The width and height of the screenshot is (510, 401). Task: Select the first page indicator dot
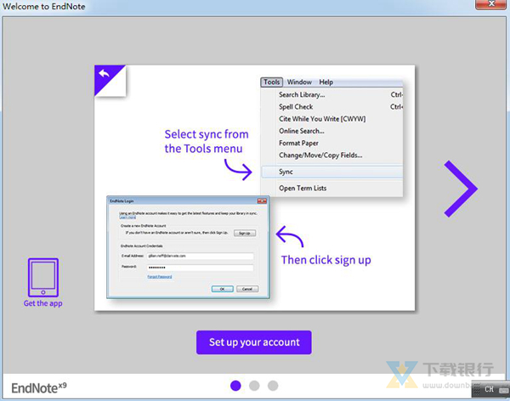coord(235,386)
